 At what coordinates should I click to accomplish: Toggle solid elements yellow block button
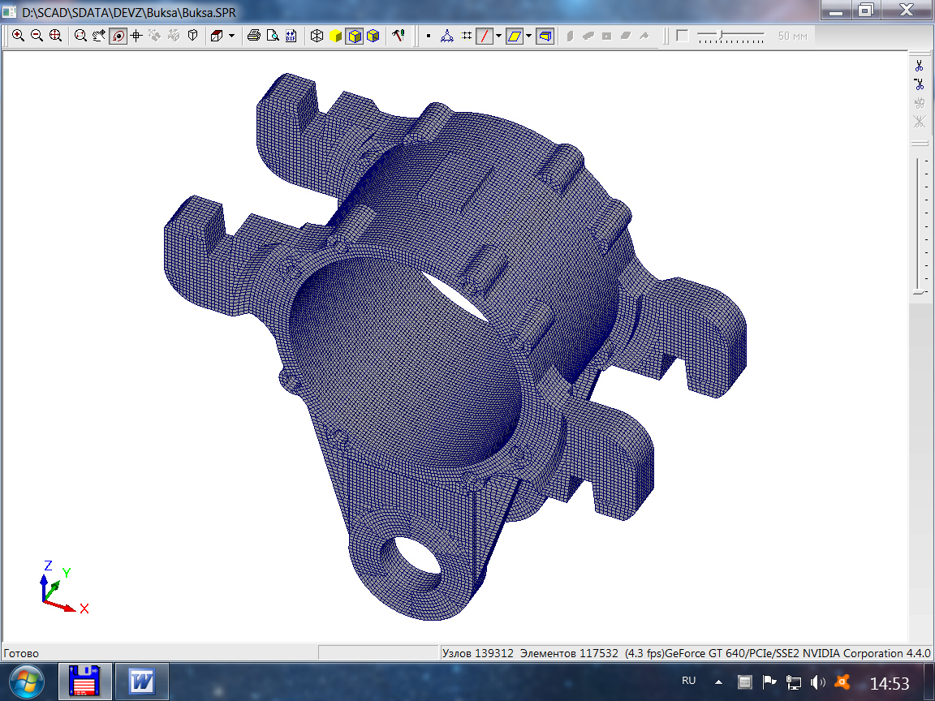545,36
